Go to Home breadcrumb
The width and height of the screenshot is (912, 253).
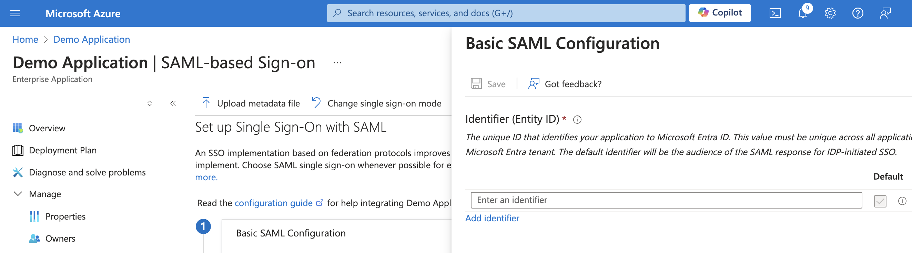point(25,39)
